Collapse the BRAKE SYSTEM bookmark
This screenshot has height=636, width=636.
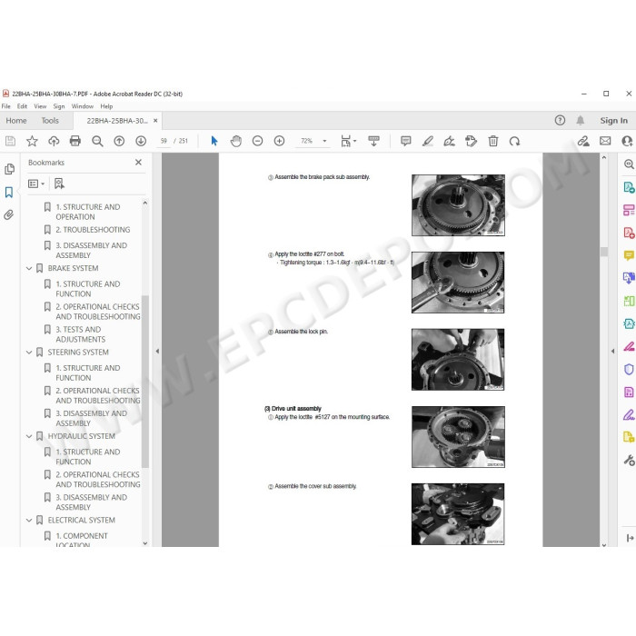(29, 269)
